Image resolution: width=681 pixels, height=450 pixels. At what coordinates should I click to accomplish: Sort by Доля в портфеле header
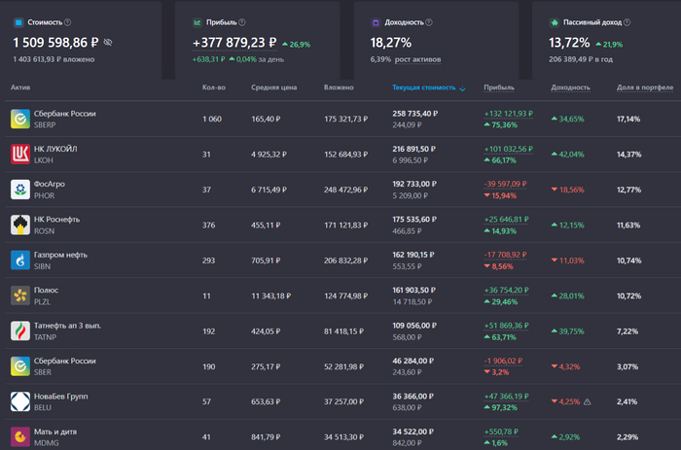point(644,87)
